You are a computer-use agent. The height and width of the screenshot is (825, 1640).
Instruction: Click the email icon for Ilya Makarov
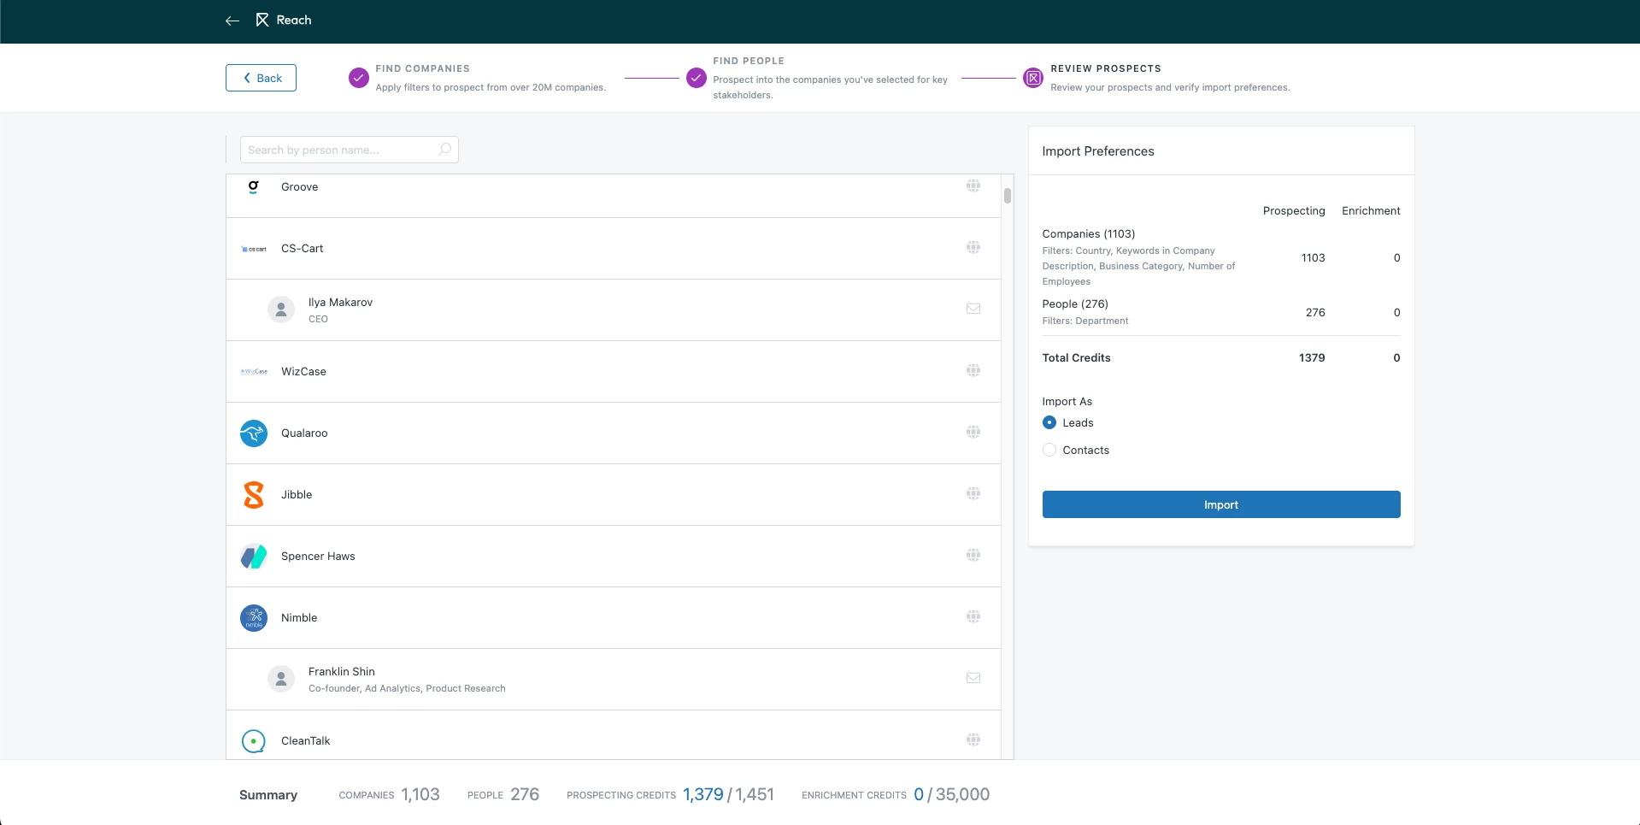click(x=973, y=309)
